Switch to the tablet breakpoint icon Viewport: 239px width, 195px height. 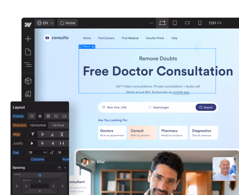click(175, 23)
